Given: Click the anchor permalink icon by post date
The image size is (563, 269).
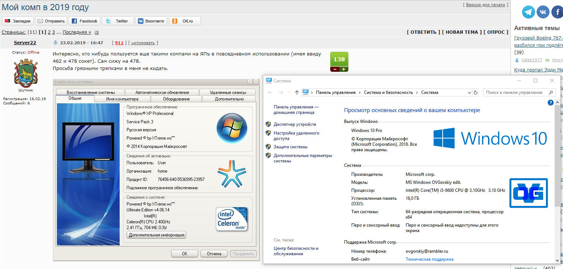Looking at the screenshot, I should (x=55, y=43).
